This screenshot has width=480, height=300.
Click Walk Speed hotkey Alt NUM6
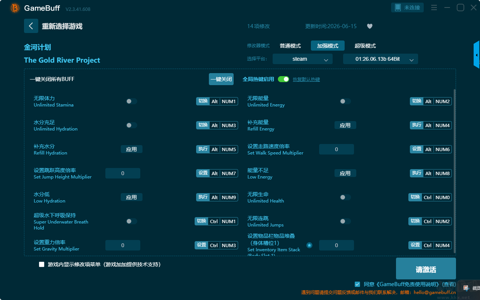[x=431, y=149]
